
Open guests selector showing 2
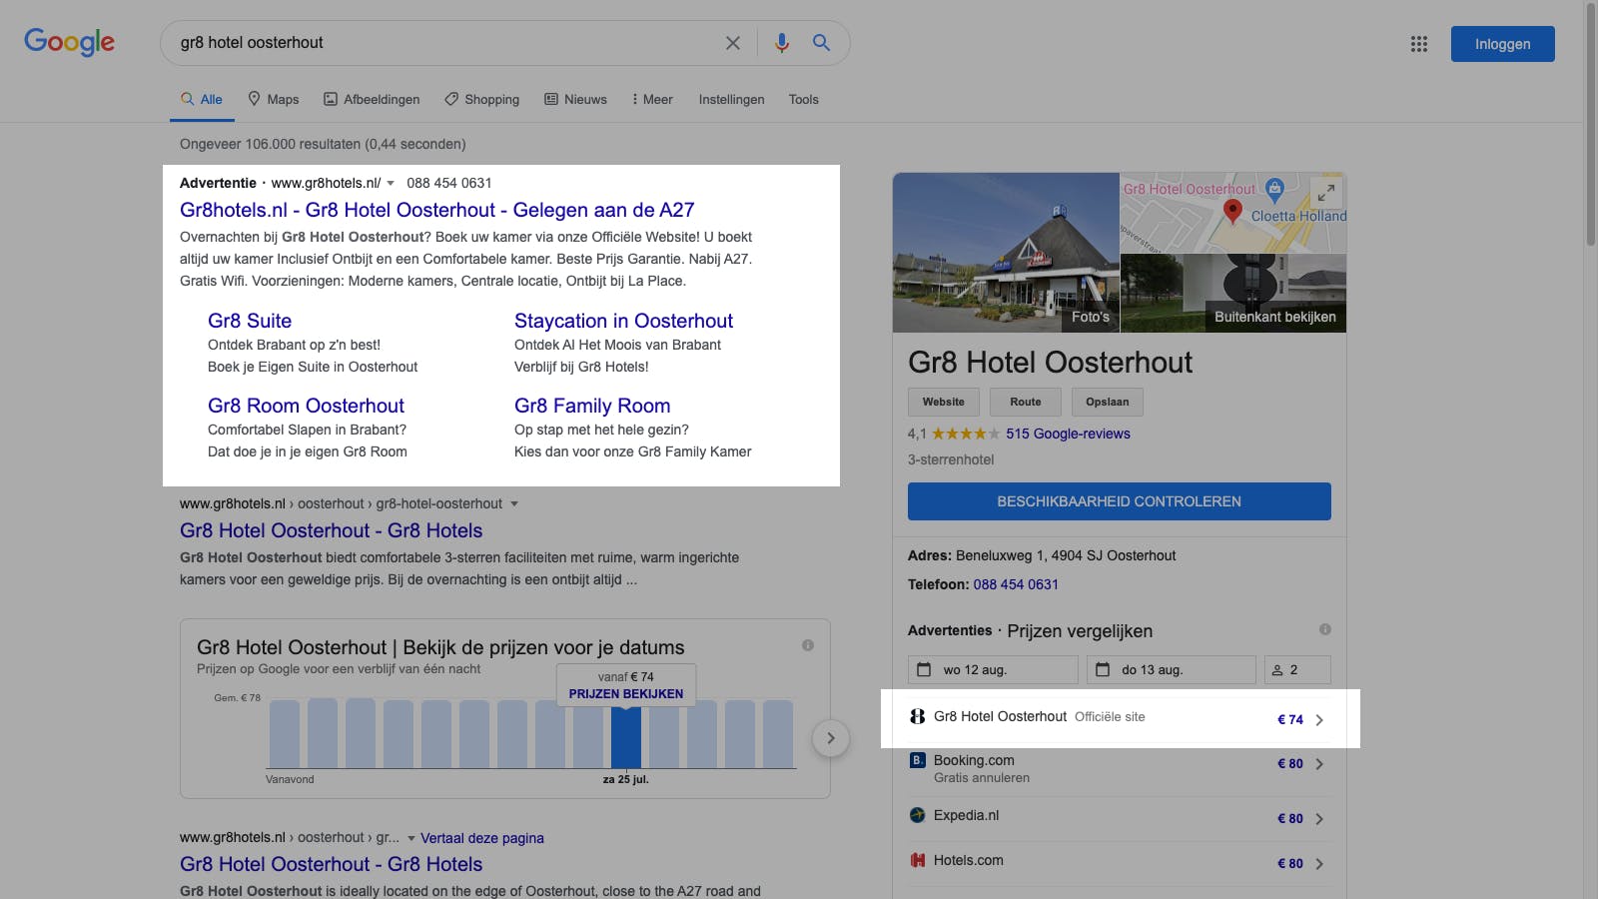[x=1297, y=669]
